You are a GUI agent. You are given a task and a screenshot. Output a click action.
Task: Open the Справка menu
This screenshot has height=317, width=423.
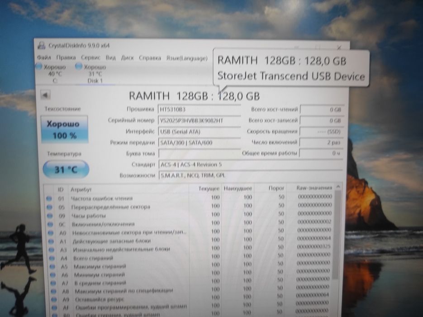pyautogui.click(x=150, y=58)
